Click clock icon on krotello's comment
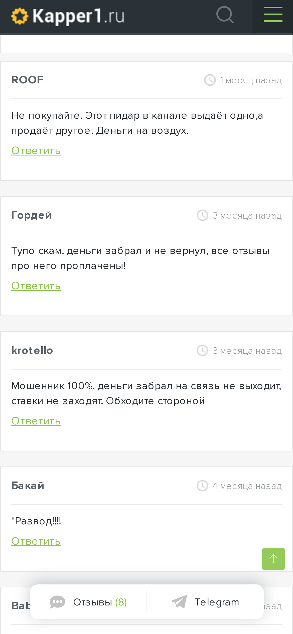The height and width of the screenshot is (634, 293). point(202,351)
